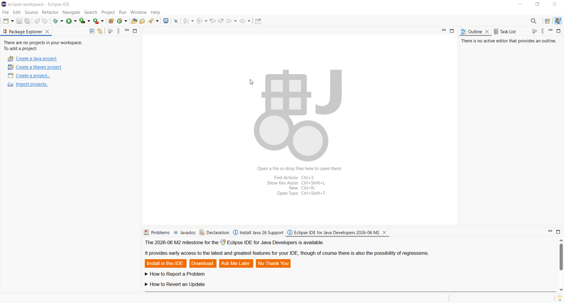Open the Window menu
Screen dimensions: 564x303
138,12
